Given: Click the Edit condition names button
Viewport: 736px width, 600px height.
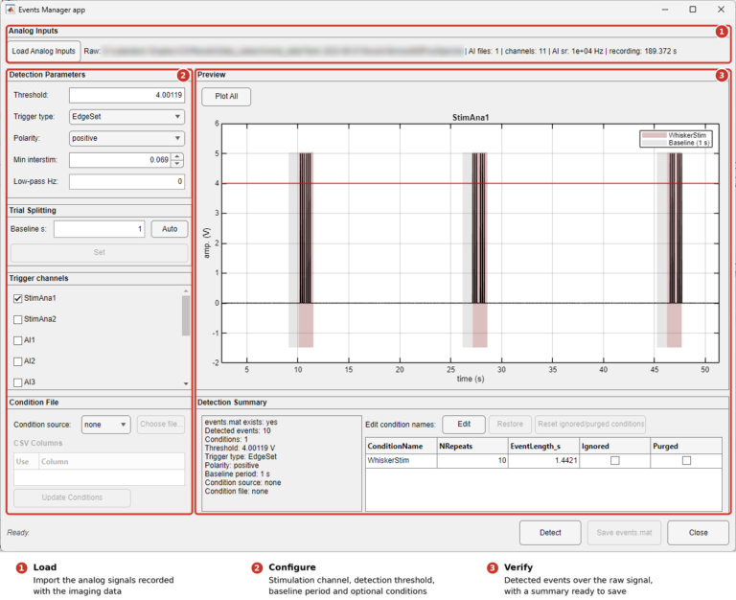Looking at the screenshot, I should (x=464, y=424).
